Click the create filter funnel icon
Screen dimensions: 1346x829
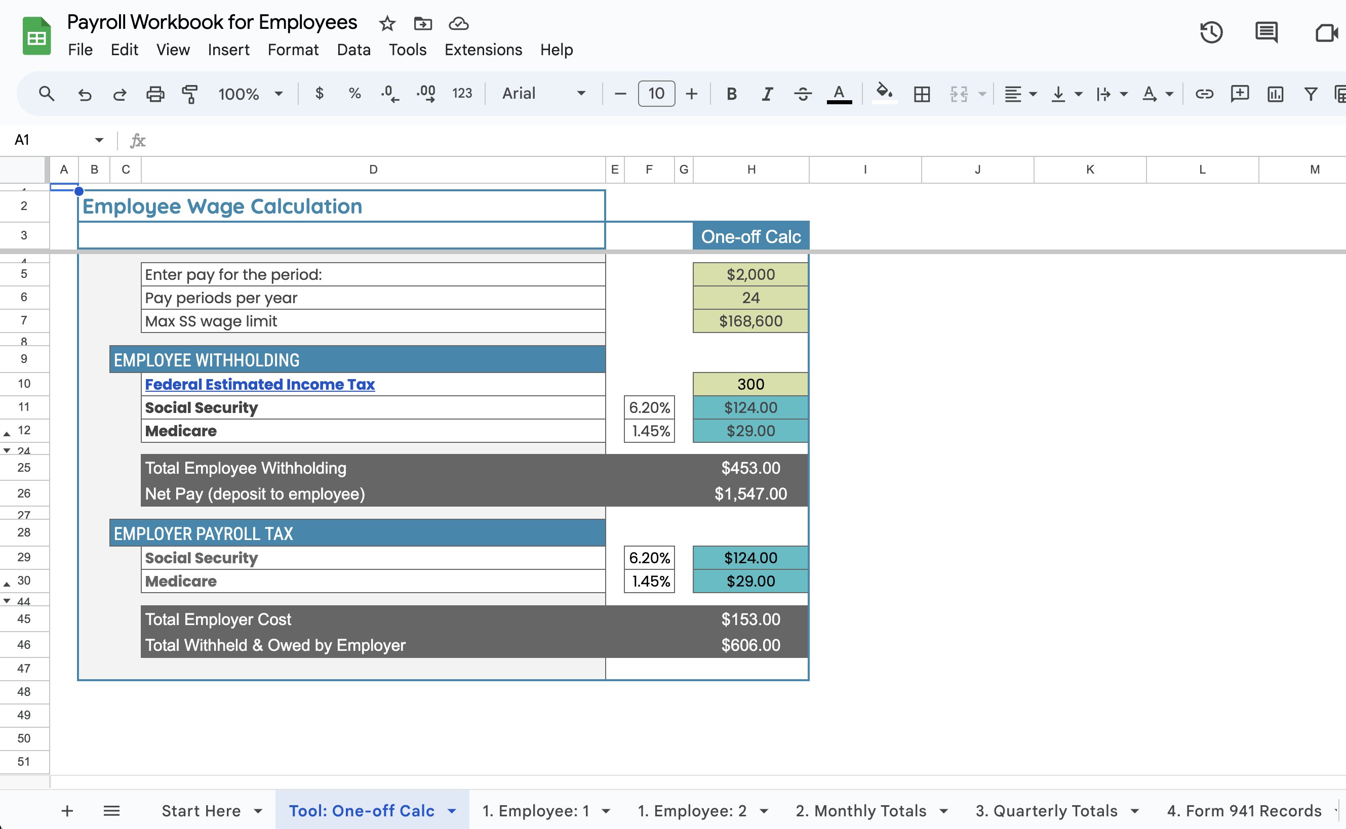tap(1311, 94)
